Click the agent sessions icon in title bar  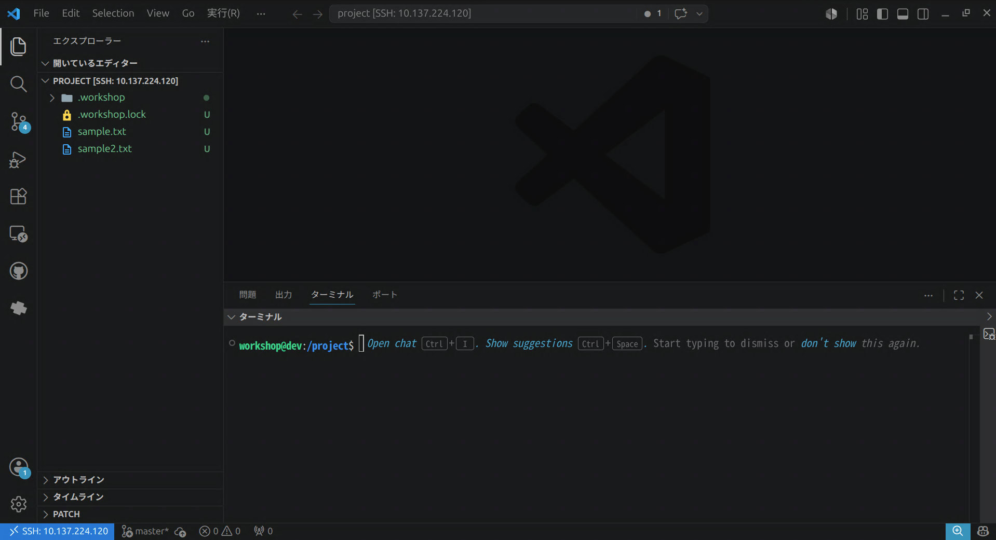coord(831,14)
